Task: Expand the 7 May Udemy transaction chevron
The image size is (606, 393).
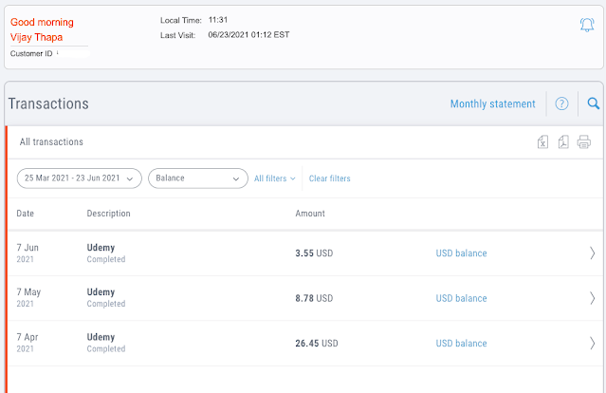Action: [x=593, y=298]
